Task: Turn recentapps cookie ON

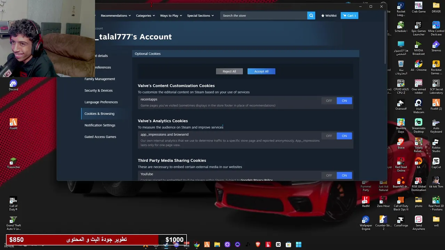Action: 344,101
